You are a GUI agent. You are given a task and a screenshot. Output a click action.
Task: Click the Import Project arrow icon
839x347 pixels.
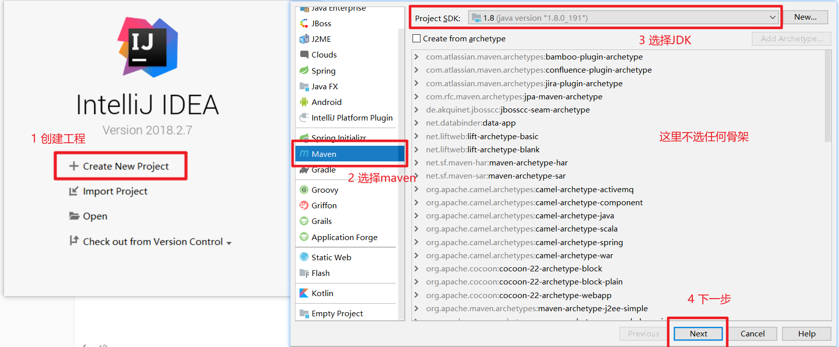[74, 191]
